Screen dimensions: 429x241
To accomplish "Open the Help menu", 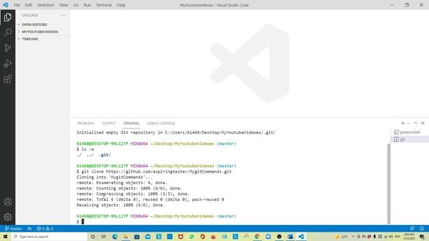I will [121, 5].
